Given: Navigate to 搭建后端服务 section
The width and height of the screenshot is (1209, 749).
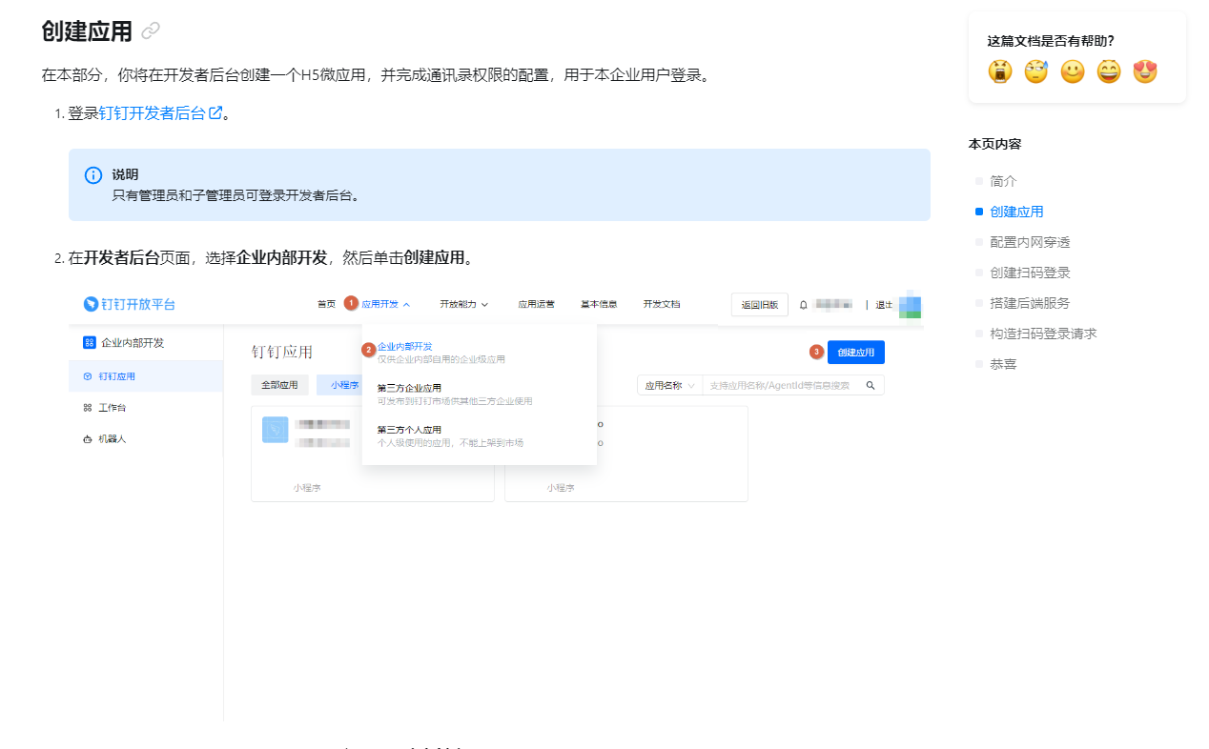Looking at the screenshot, I should (1030, 303).
